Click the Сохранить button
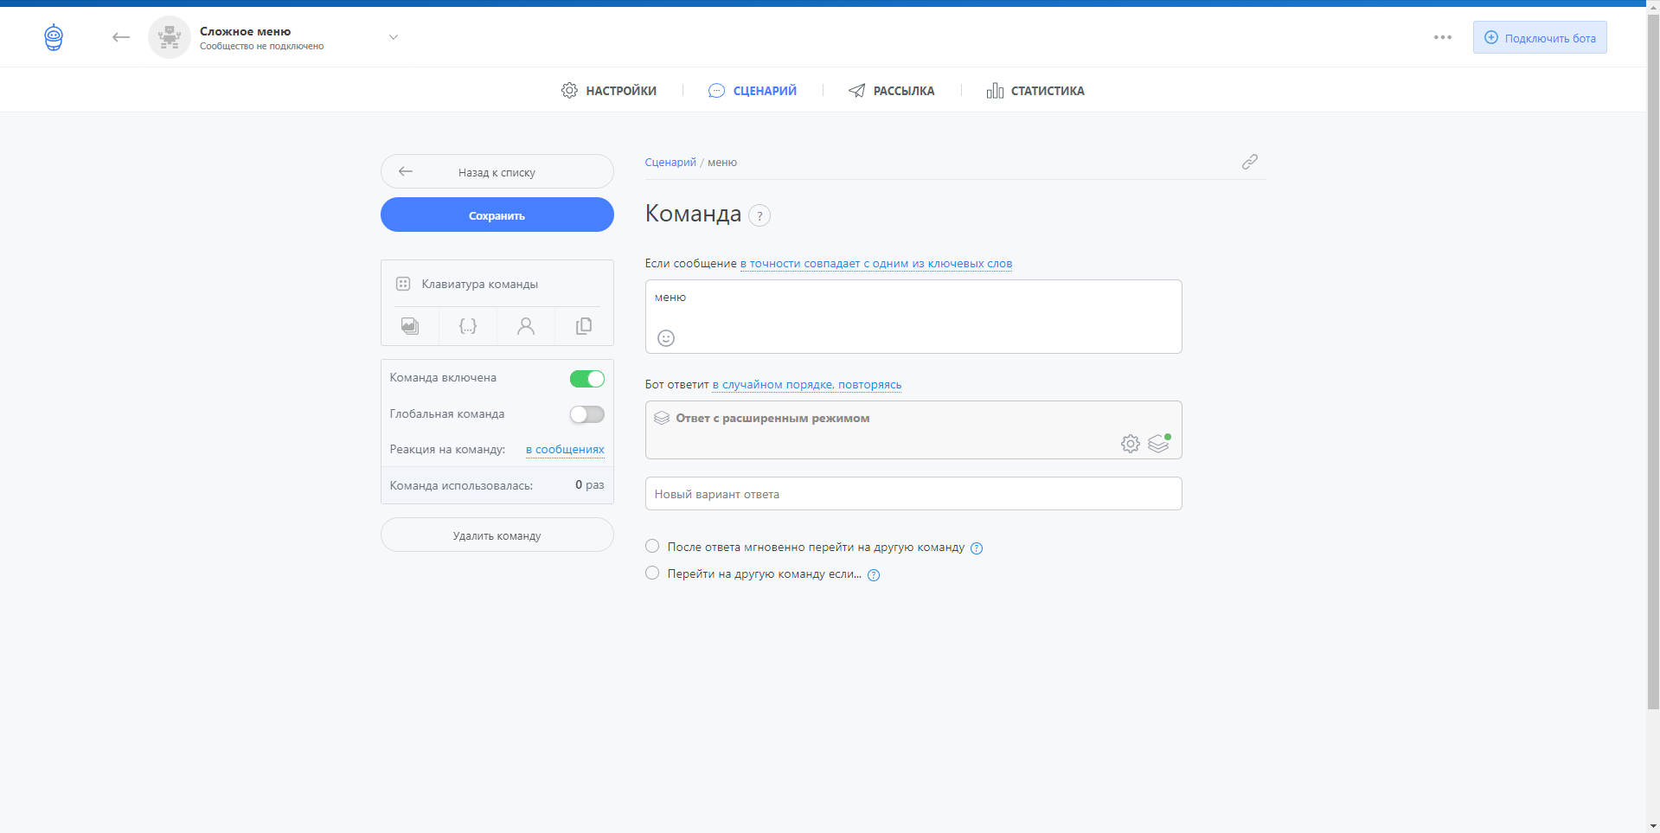This screenshot has height=833, width=1660. tap(497, 215)
